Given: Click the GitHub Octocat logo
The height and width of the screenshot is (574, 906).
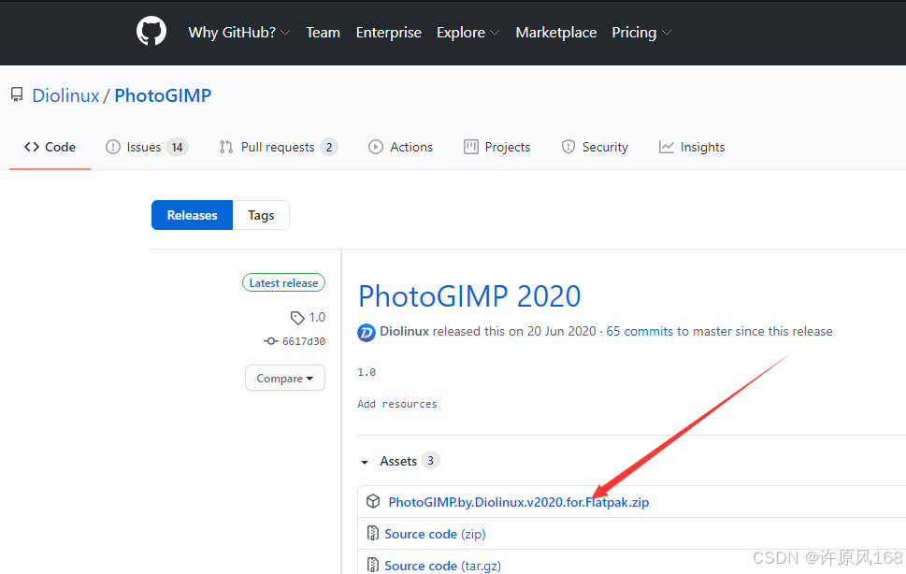Looking at the screenshot, I should [x=151, y=31].
